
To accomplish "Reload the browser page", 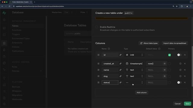I will point(9,6).
